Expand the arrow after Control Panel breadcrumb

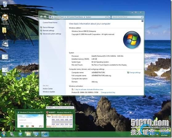(x=65, y=17)
